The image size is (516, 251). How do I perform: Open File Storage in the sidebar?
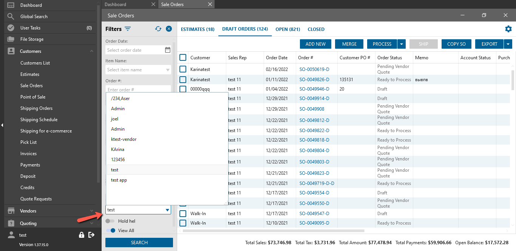32,39
